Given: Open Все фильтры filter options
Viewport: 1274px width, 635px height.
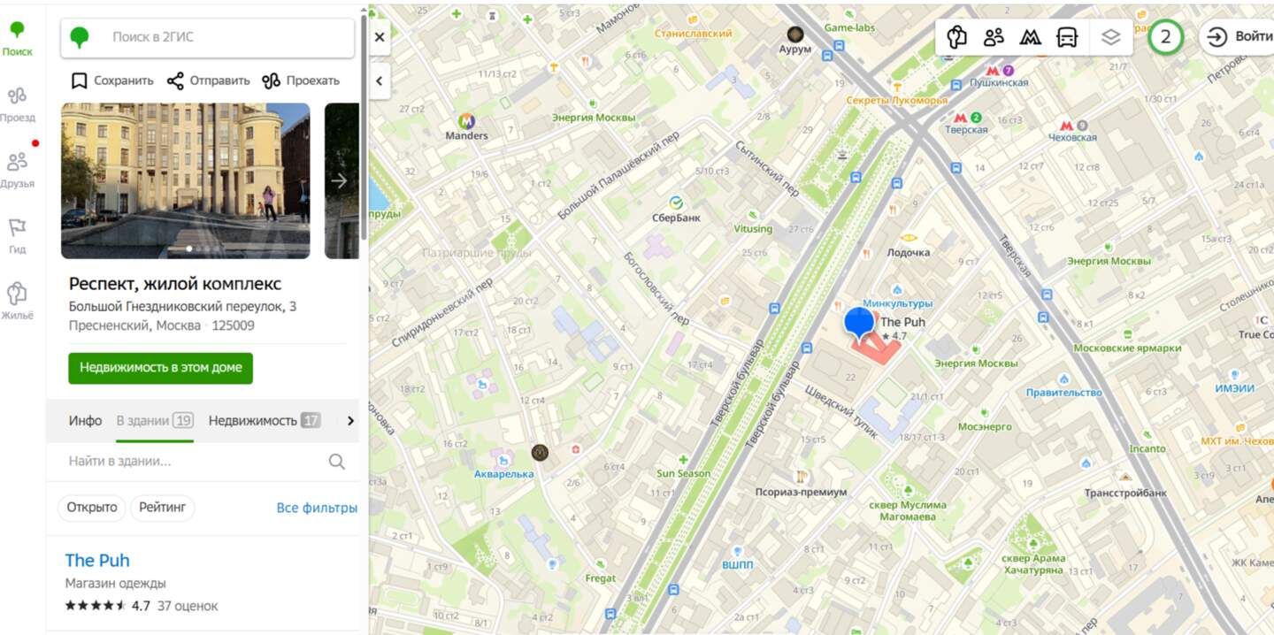Looking at the screenshot, I should click(317, 508).
